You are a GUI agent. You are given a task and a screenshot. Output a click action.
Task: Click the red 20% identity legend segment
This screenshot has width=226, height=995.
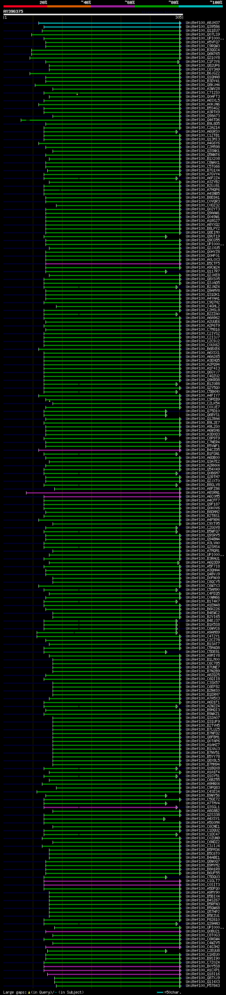tap(25, 6)
